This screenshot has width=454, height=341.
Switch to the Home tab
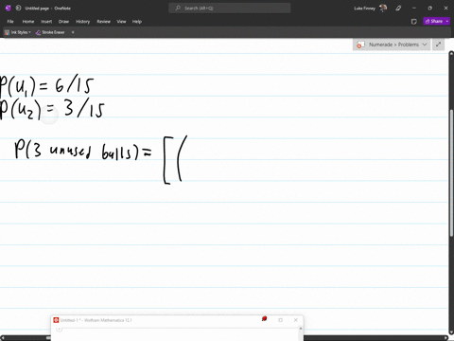[28, 22]
